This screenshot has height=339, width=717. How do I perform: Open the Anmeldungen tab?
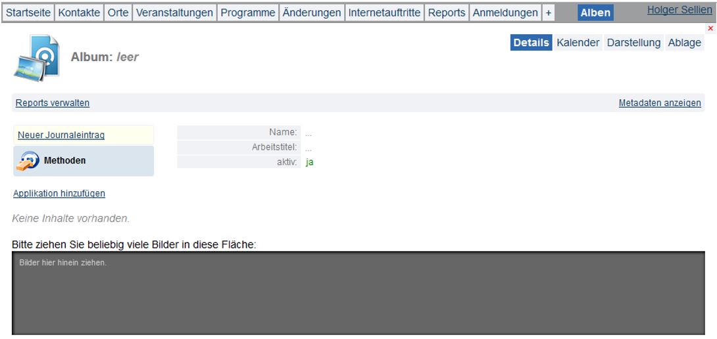click(x=505, y=12)
